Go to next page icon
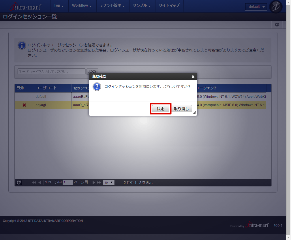The height and width of the screenshot is (240, 291). (94, 183)
